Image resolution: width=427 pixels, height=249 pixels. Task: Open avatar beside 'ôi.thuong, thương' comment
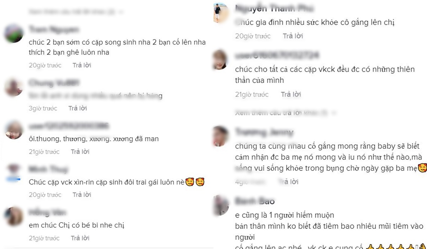pyautogui.click(x=14, y=130)
